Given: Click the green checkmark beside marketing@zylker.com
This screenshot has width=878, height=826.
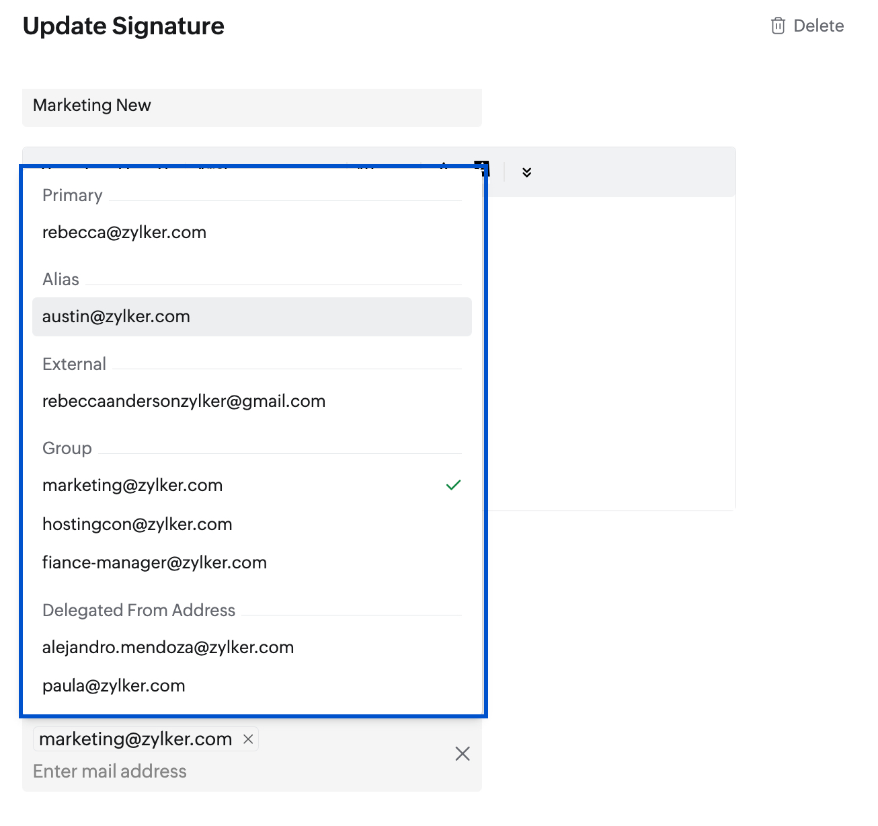Looking at the screenshot, I should pos(454,485).
